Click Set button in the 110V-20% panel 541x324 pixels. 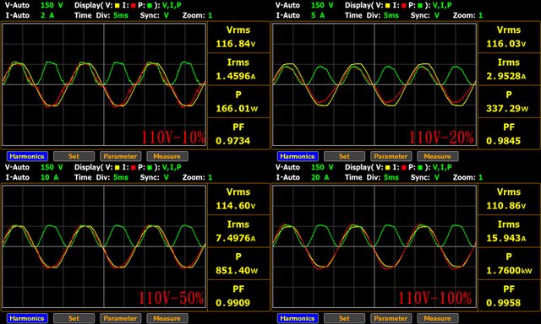[x=344, y=156]
